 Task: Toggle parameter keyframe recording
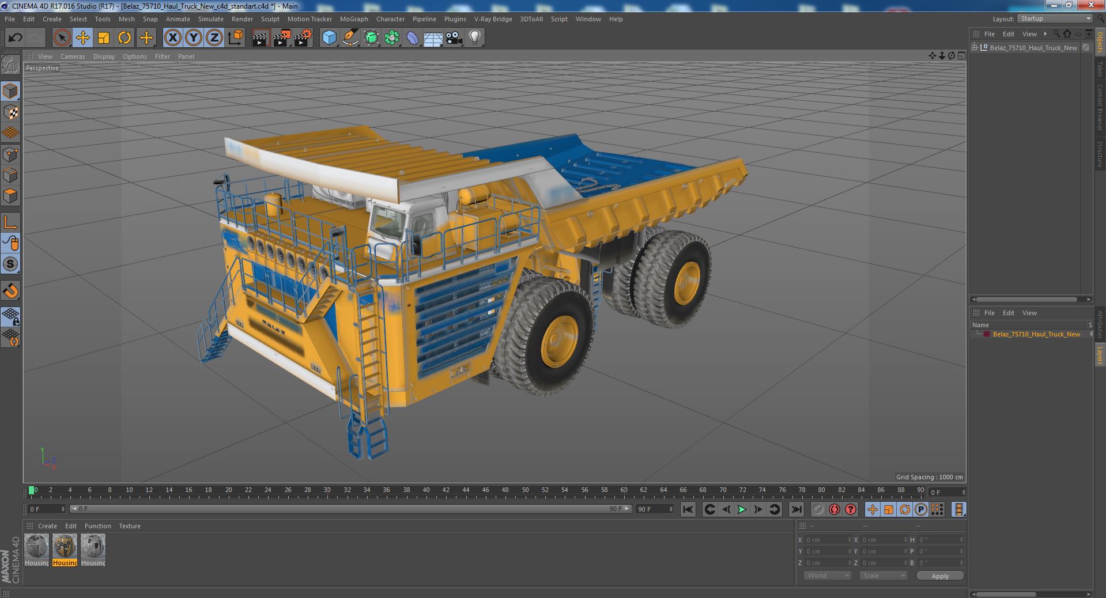coord(921,509)
